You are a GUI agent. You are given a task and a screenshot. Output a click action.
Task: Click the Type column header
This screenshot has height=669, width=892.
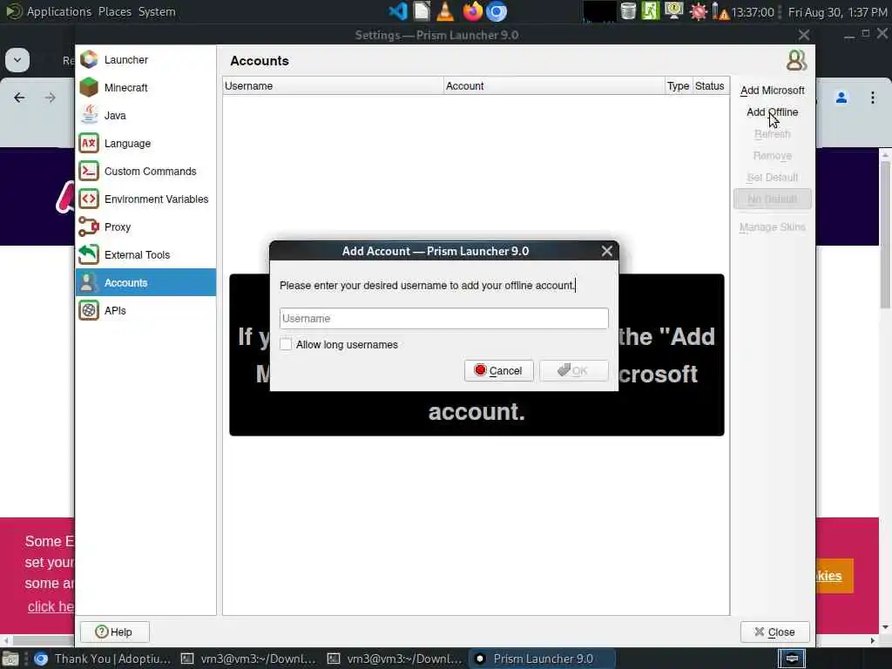click(x=678, y=86)
